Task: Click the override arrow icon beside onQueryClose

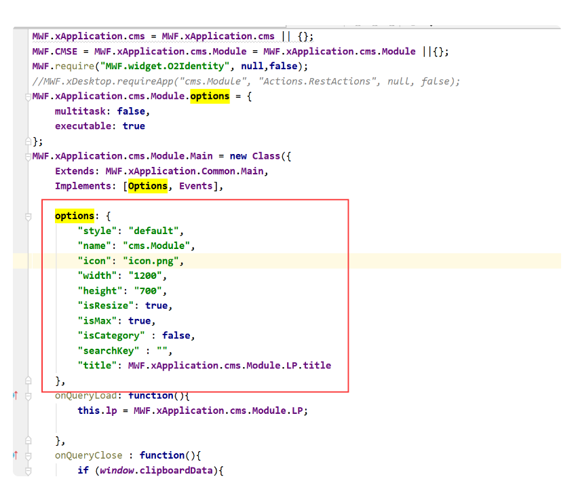Action: point(15,455)
